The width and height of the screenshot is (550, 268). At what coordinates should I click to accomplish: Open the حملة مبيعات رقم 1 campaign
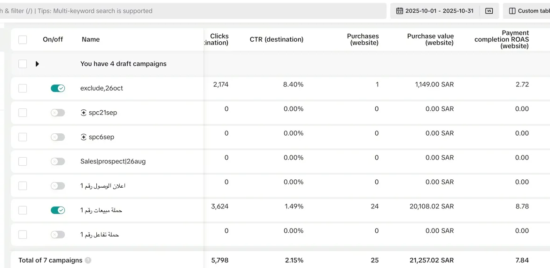click(101, 210)
